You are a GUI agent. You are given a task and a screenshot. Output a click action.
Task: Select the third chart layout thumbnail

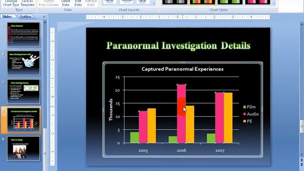coord(142,2)
